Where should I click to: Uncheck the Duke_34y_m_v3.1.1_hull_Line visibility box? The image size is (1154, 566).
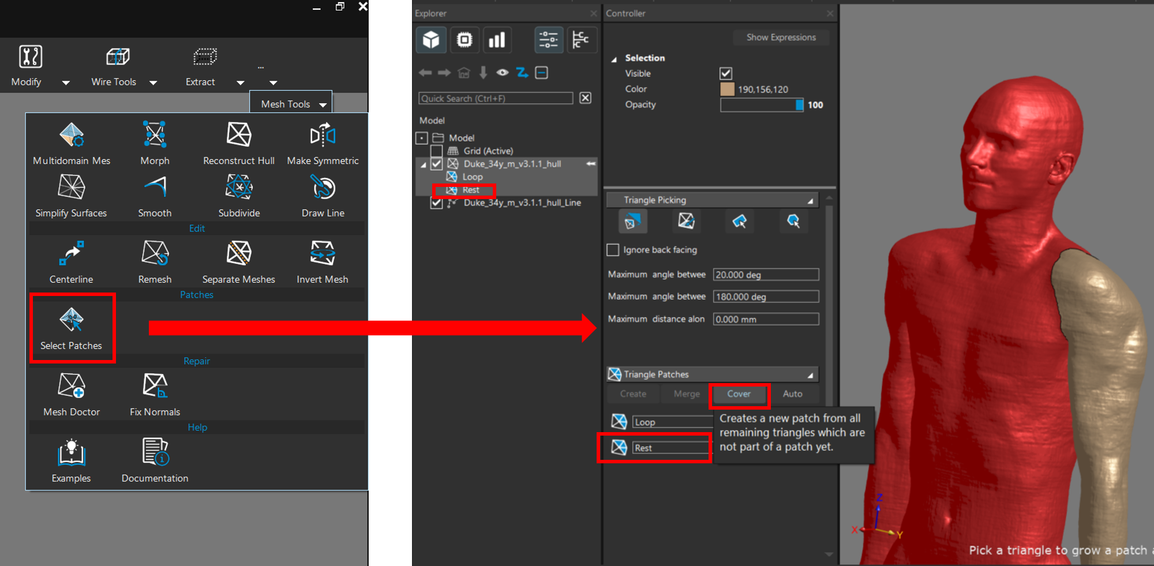click(437, 203)
